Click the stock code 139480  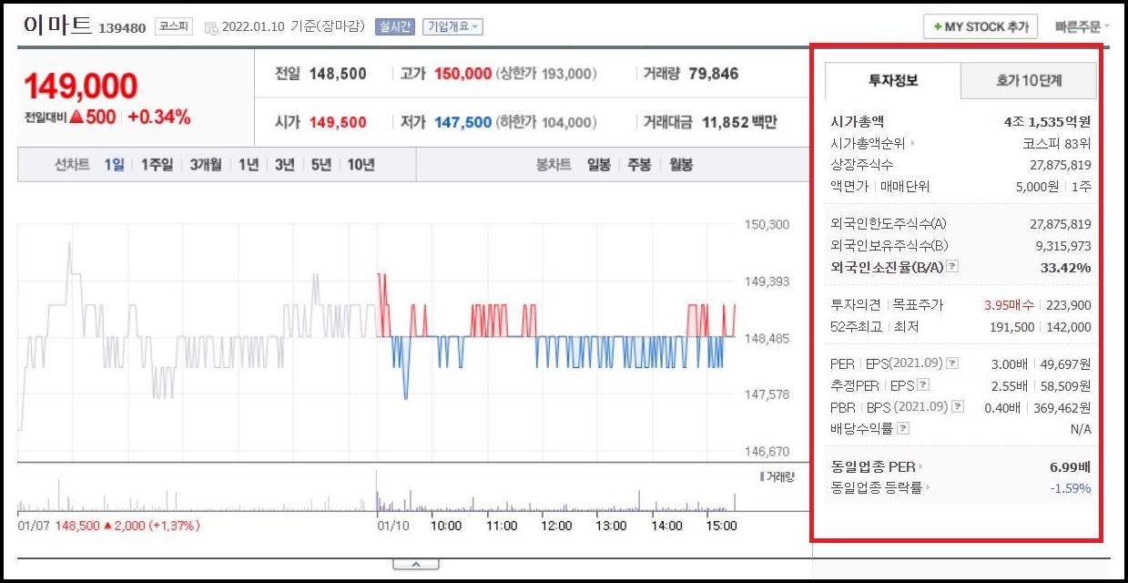pyautogui.click(x=123, y=28)
